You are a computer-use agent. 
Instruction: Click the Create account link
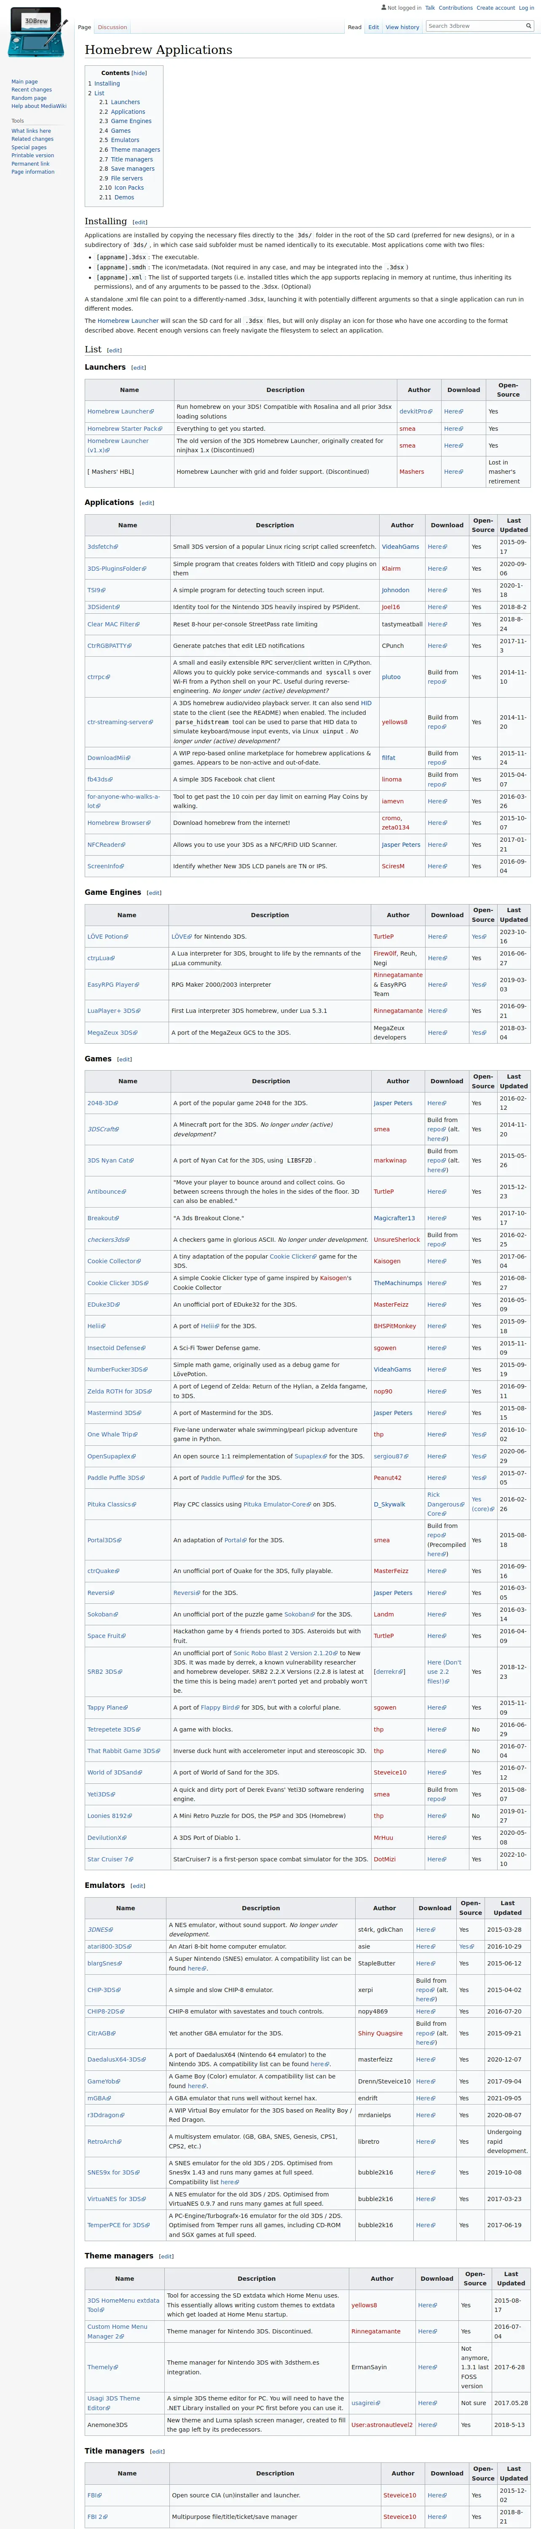point(496,8)
